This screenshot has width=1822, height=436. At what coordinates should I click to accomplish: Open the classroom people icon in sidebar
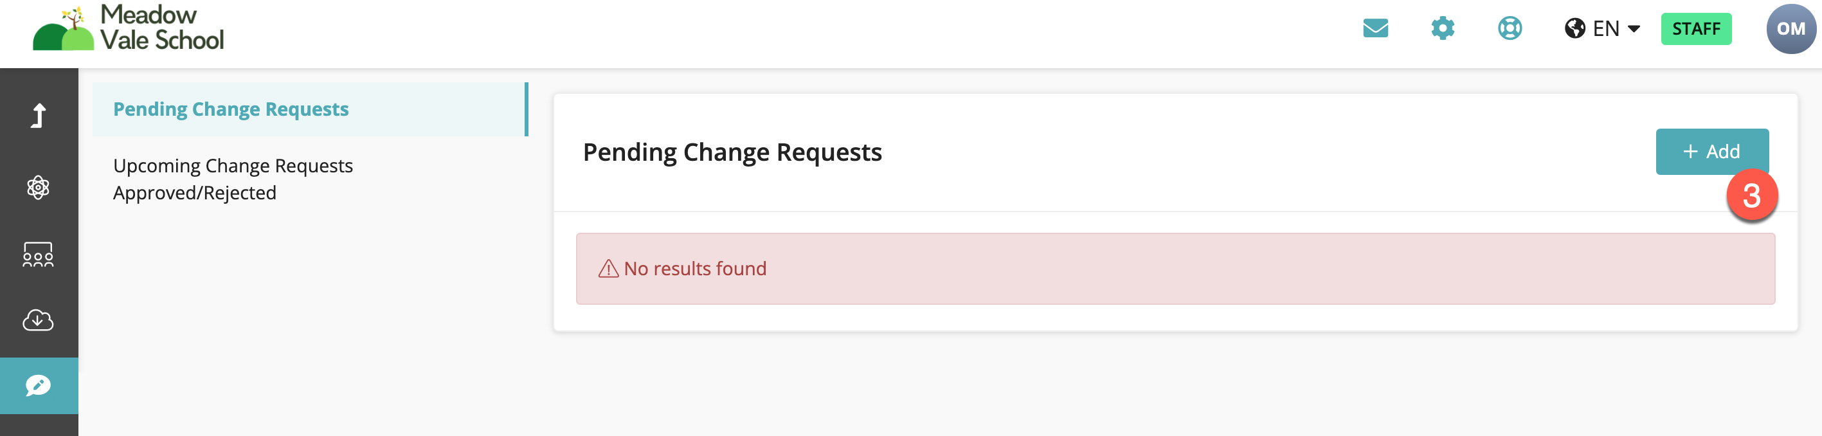[38, 254]
